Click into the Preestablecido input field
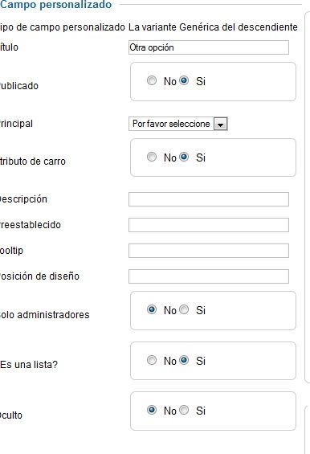This screenshot has width=310, height=454. pyautogui.click(x=209, y=225)
